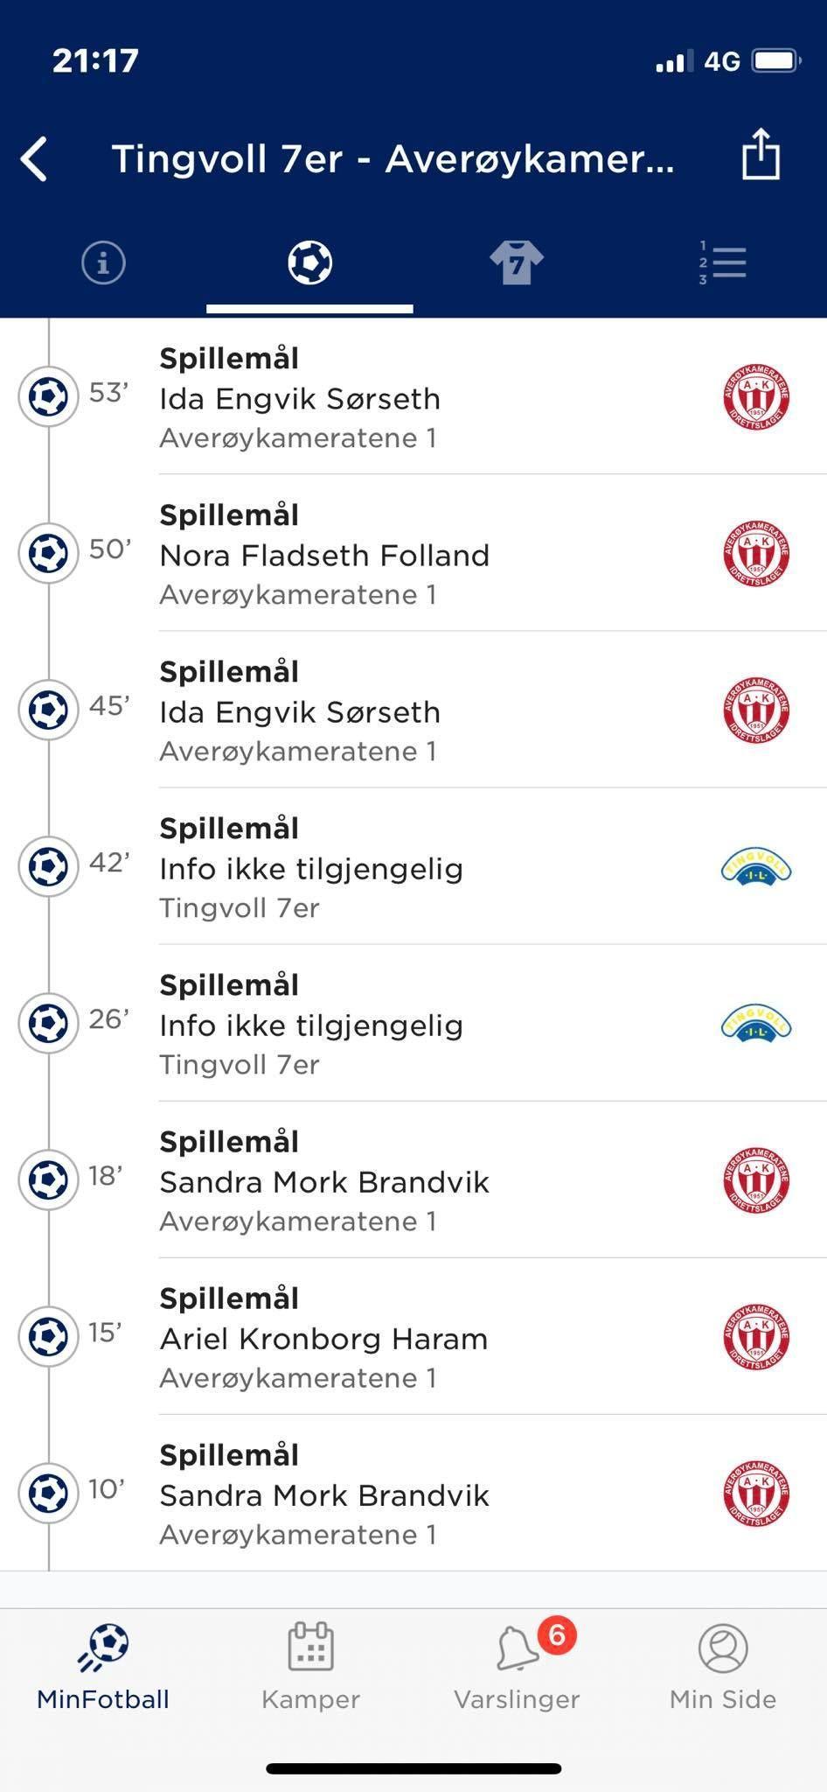827x1792 pixels.
Task: Open Kamper calendar tab
Action: point(310,1668)
